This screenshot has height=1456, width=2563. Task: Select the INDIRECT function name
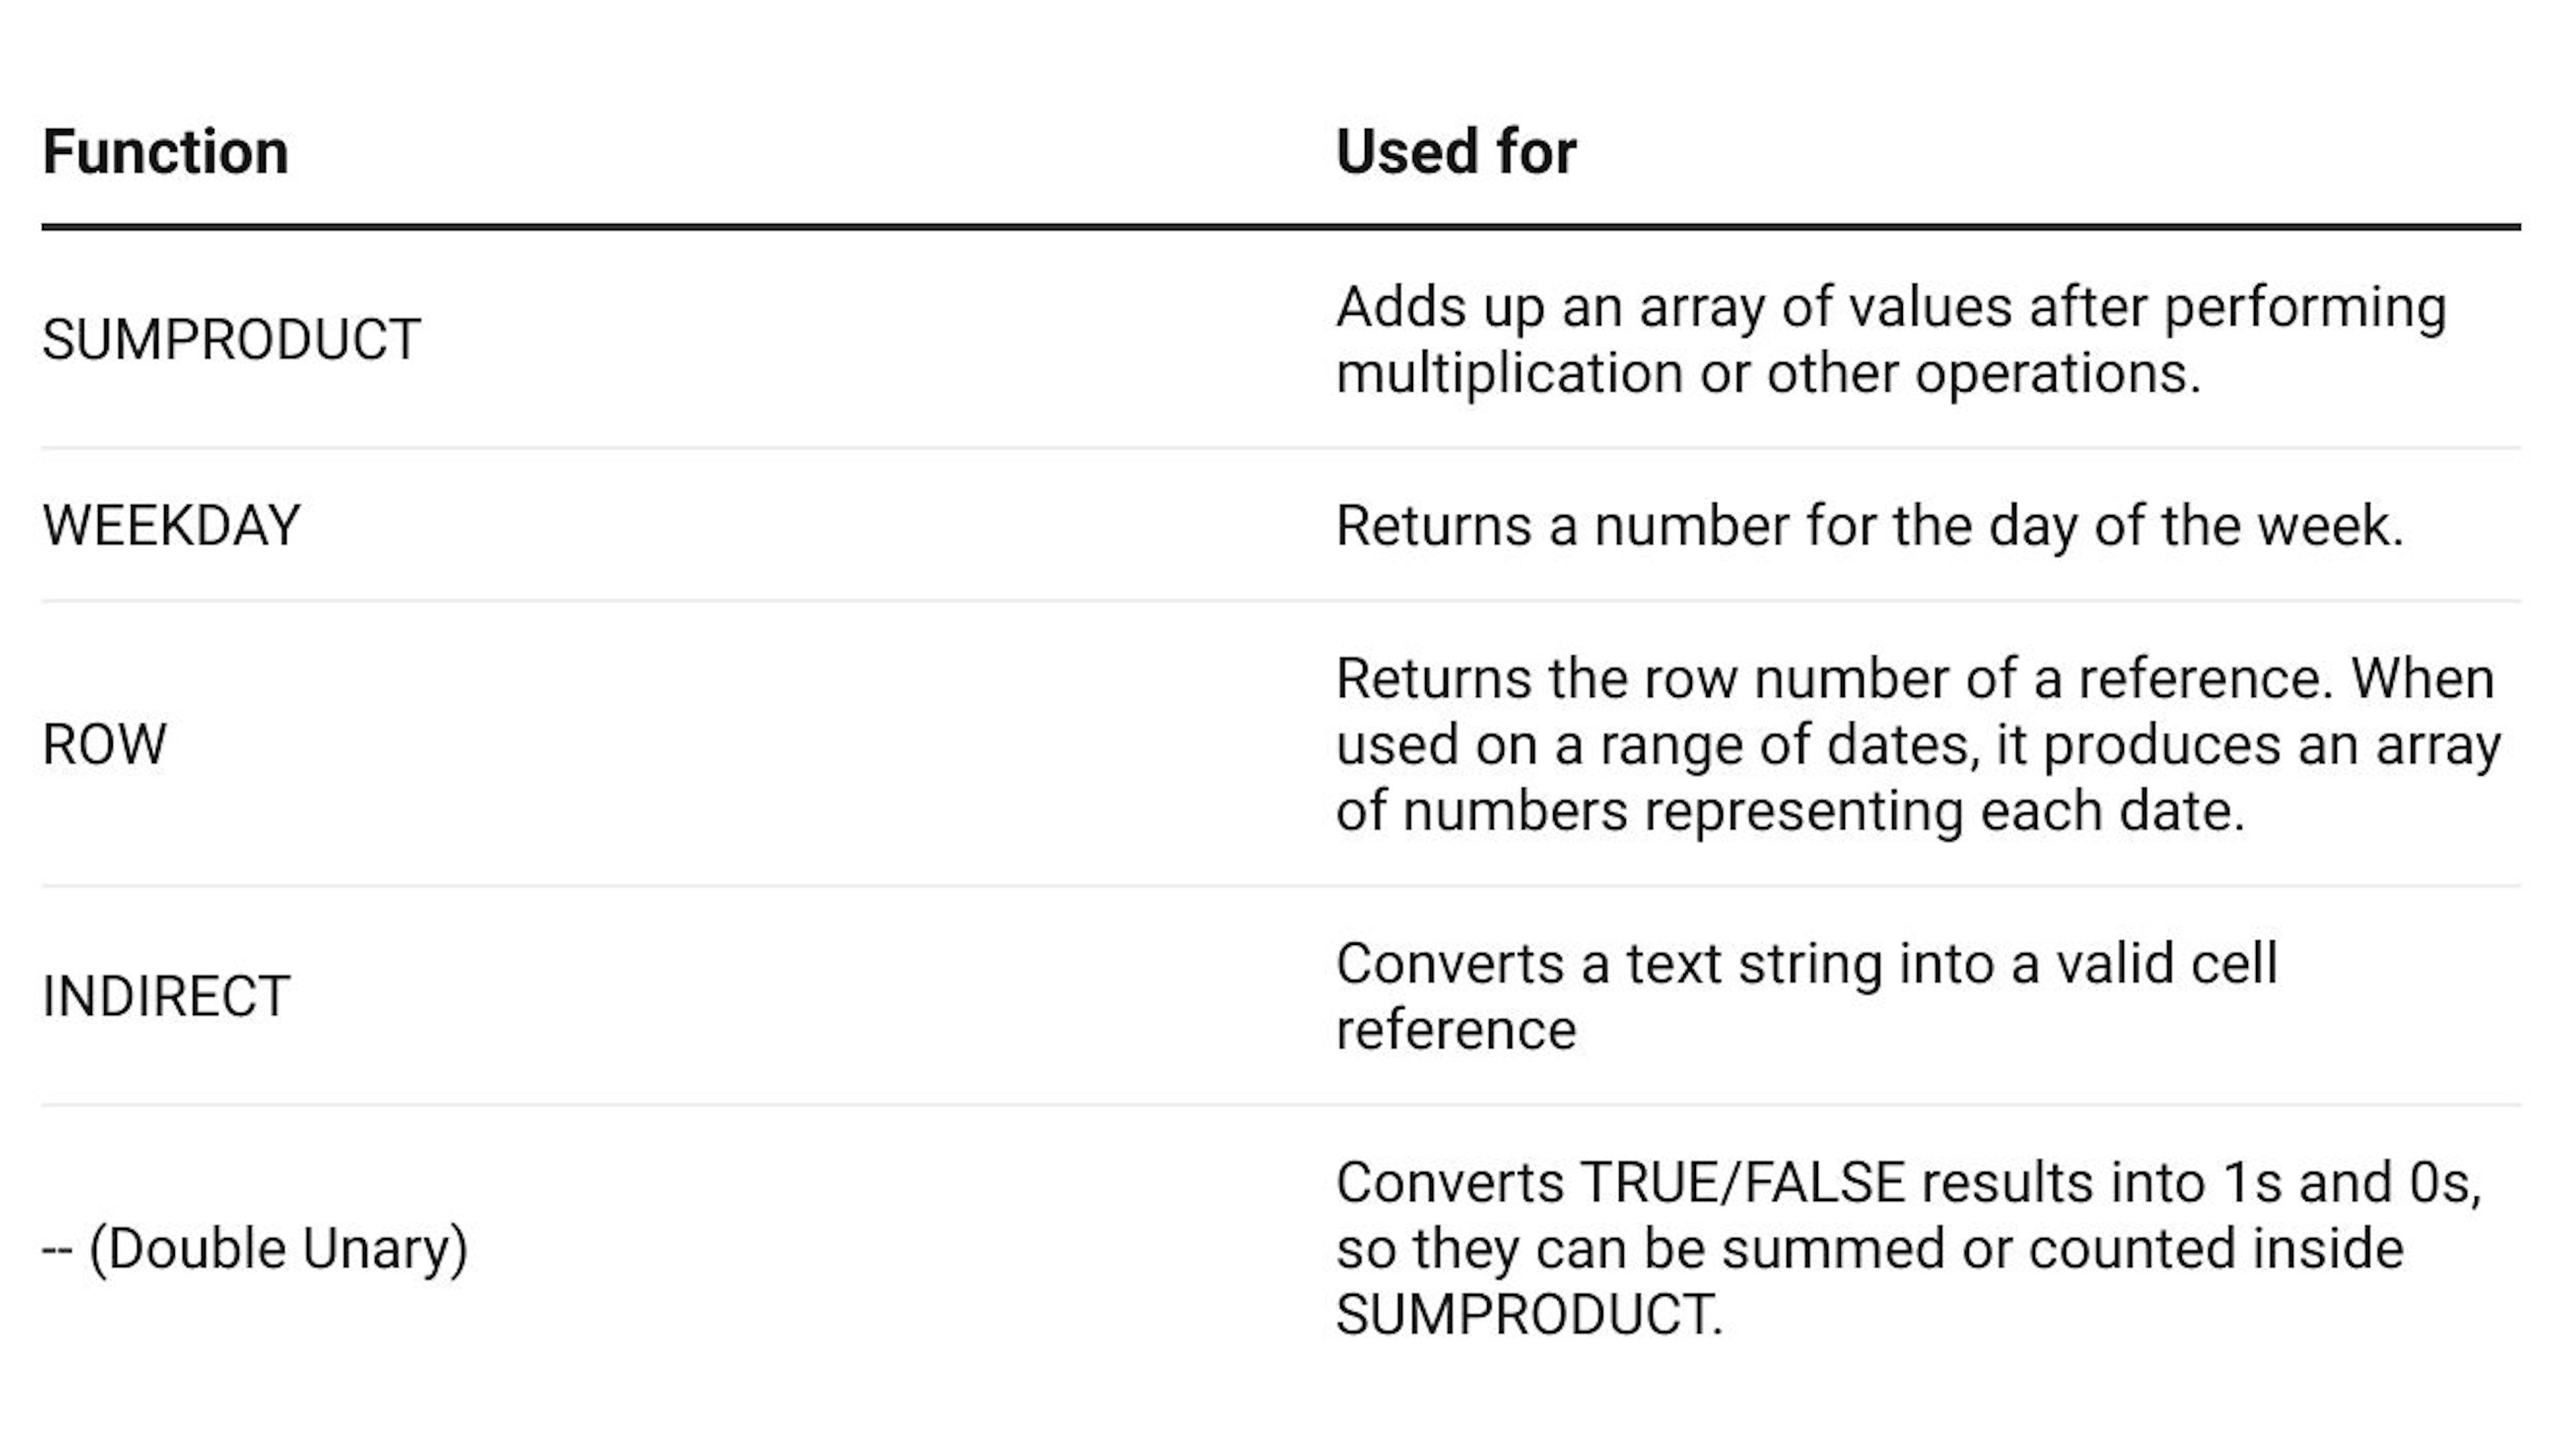pos(166,996)
